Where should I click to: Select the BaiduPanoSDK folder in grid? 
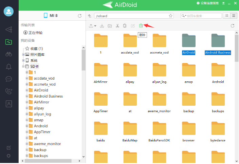(x=159, y=132)
